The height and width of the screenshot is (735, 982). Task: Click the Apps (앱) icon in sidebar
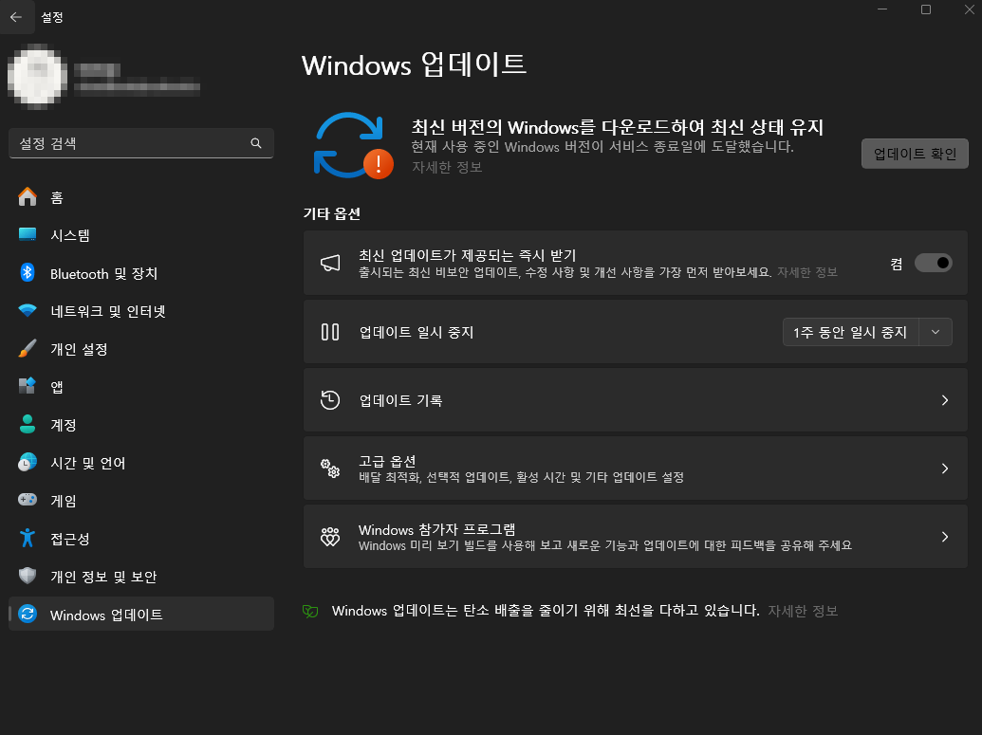(x=28, y=386)
